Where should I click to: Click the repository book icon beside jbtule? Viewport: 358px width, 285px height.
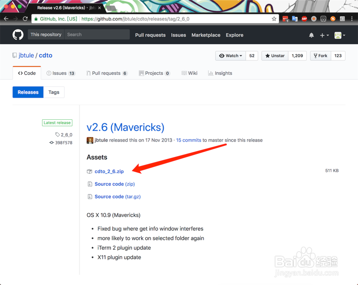[15, 55]
